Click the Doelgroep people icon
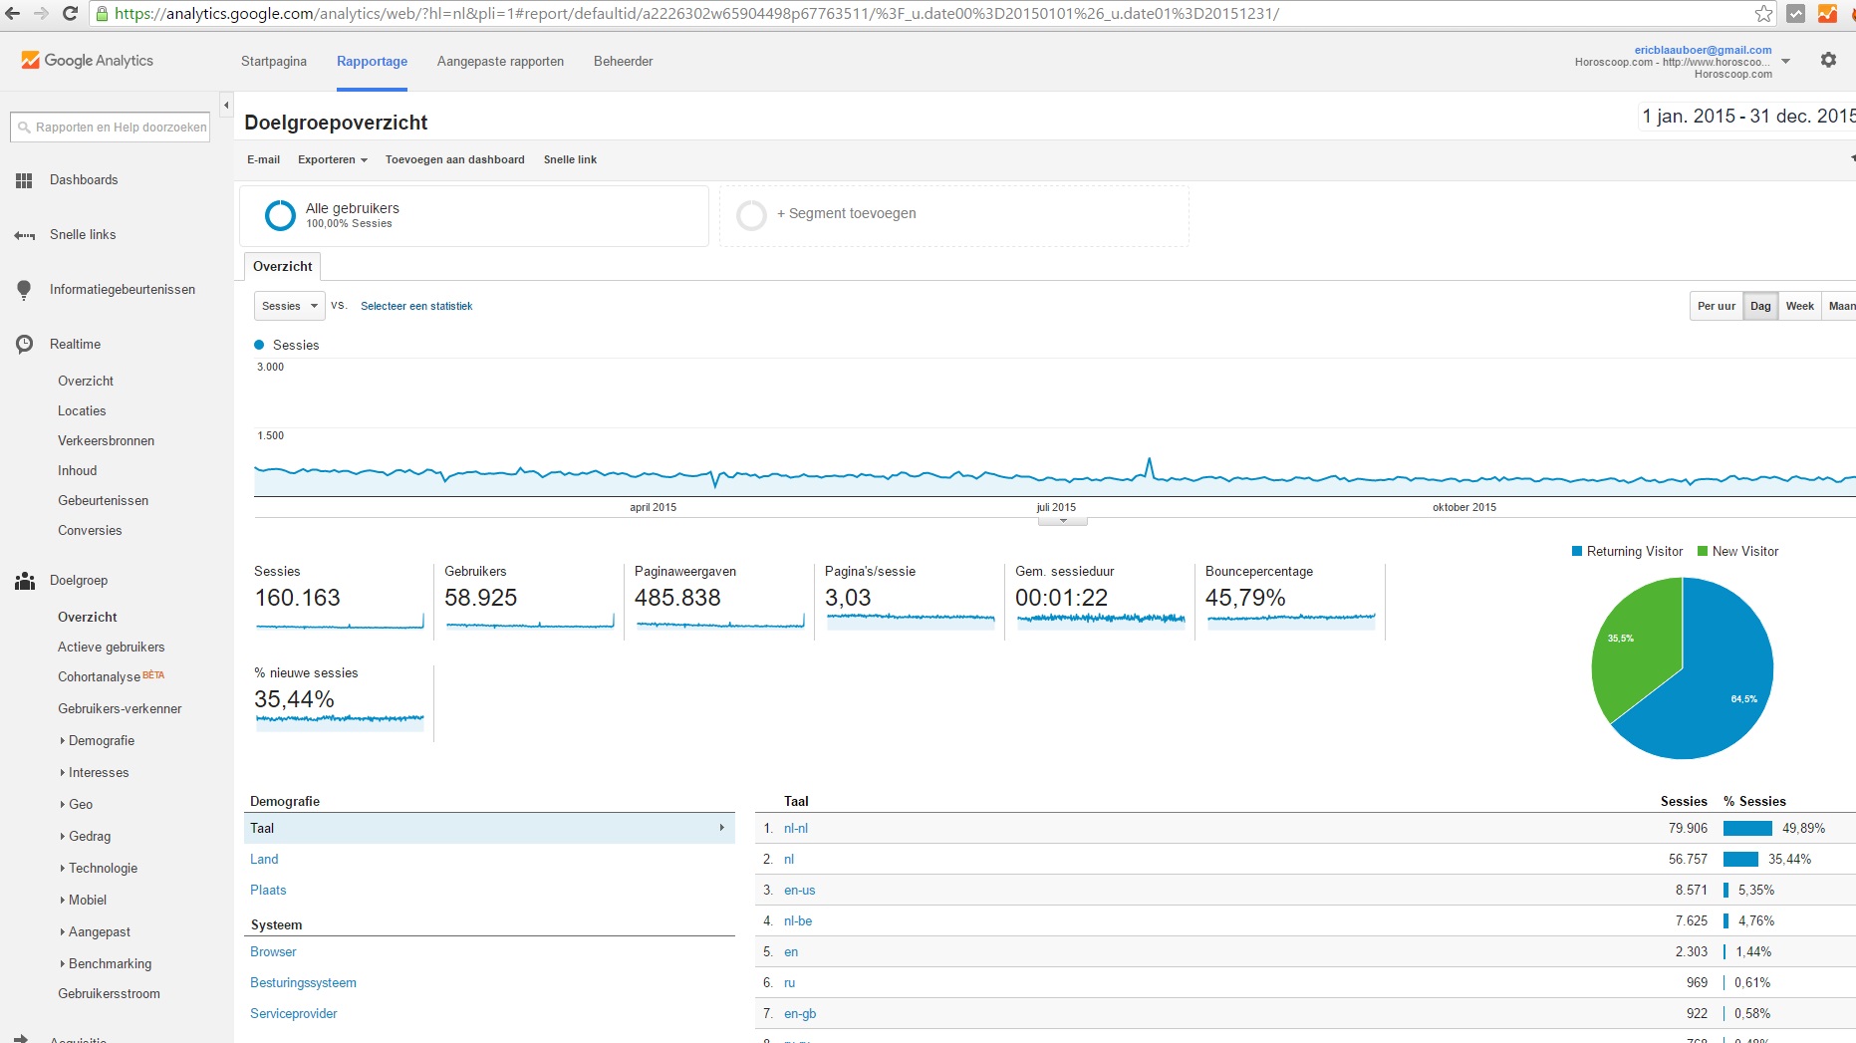1856x1043 pixels. (25, 581)
